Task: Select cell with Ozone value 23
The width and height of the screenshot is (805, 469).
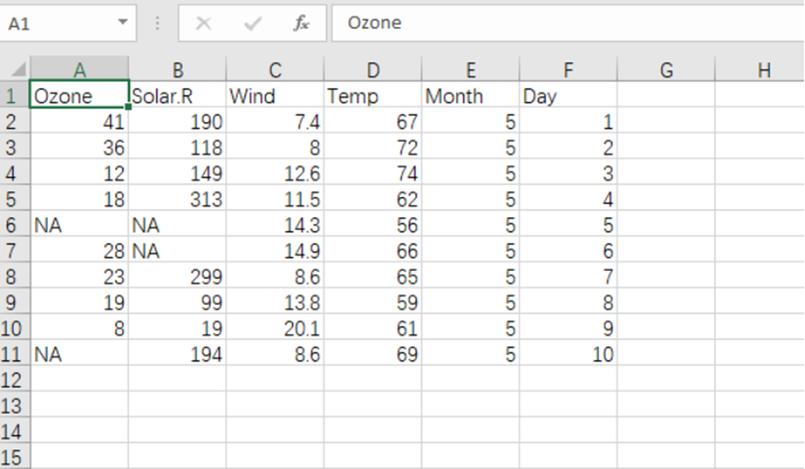Action: point(79,277)
